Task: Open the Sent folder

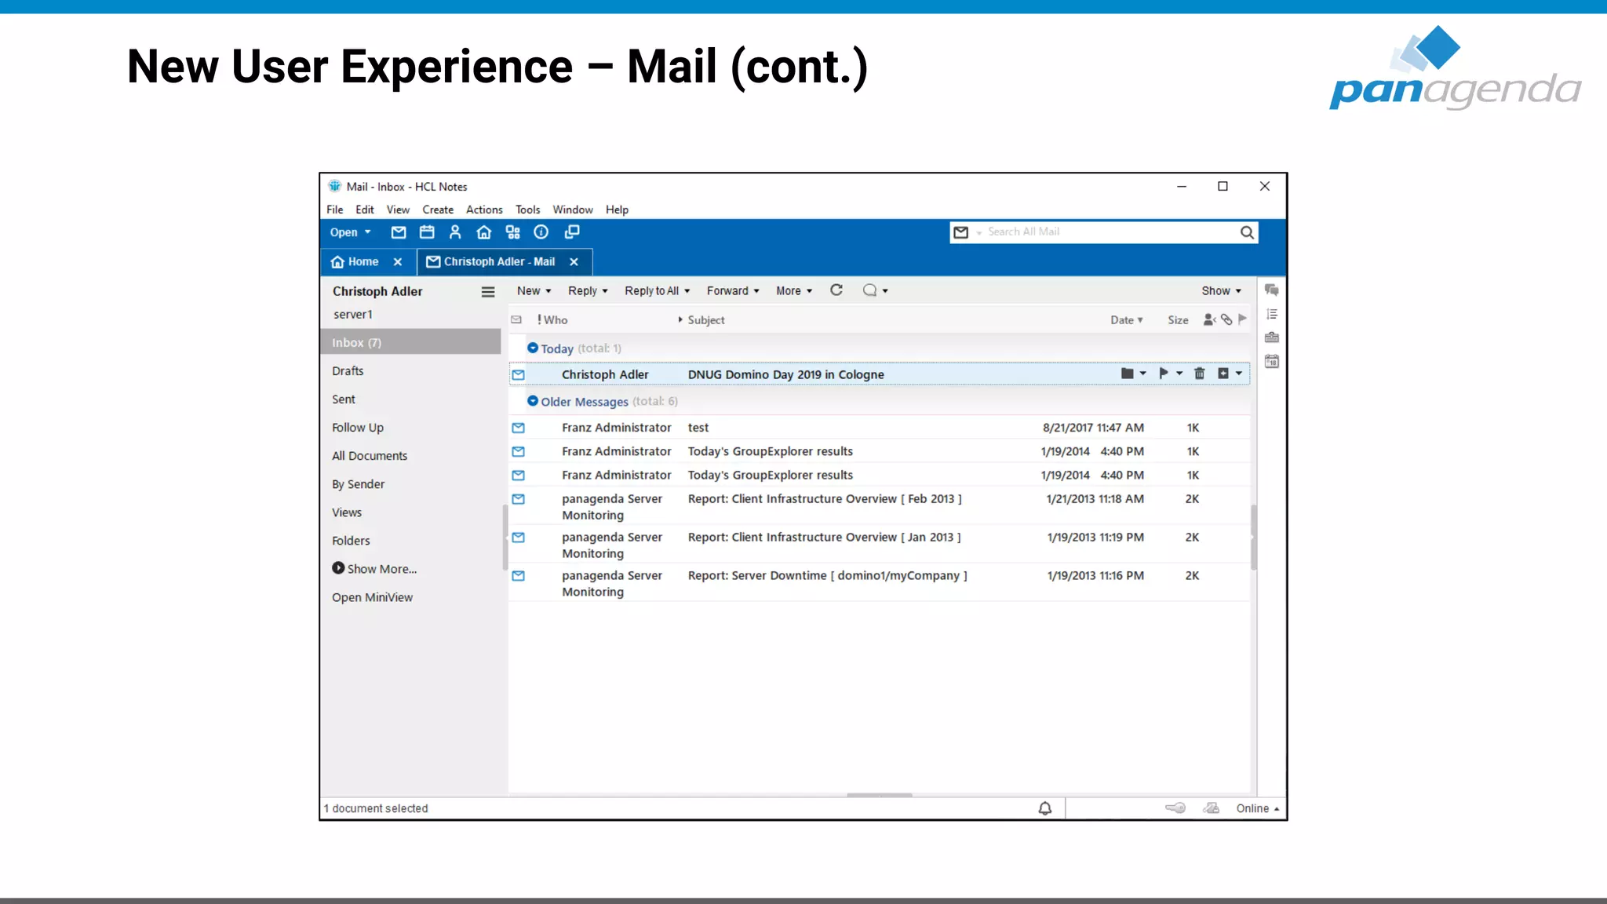Action: click(x=344, y=399)
